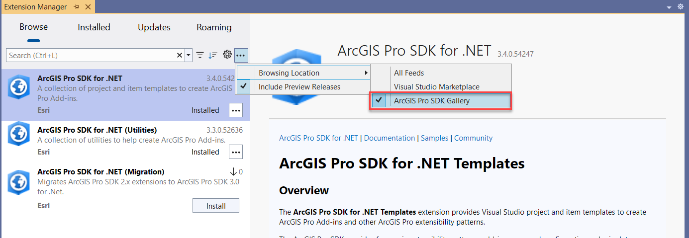Open the tab list dropdown arrow at top right
This screenshot has width=689, height=238.
coord(670,7)
